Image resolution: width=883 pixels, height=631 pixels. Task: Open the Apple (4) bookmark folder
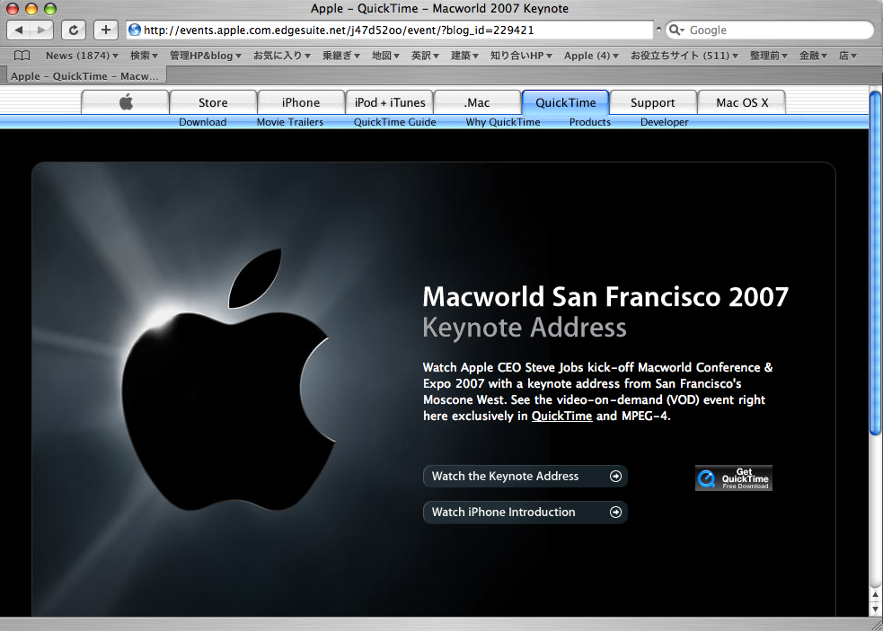tap(591, 55)
